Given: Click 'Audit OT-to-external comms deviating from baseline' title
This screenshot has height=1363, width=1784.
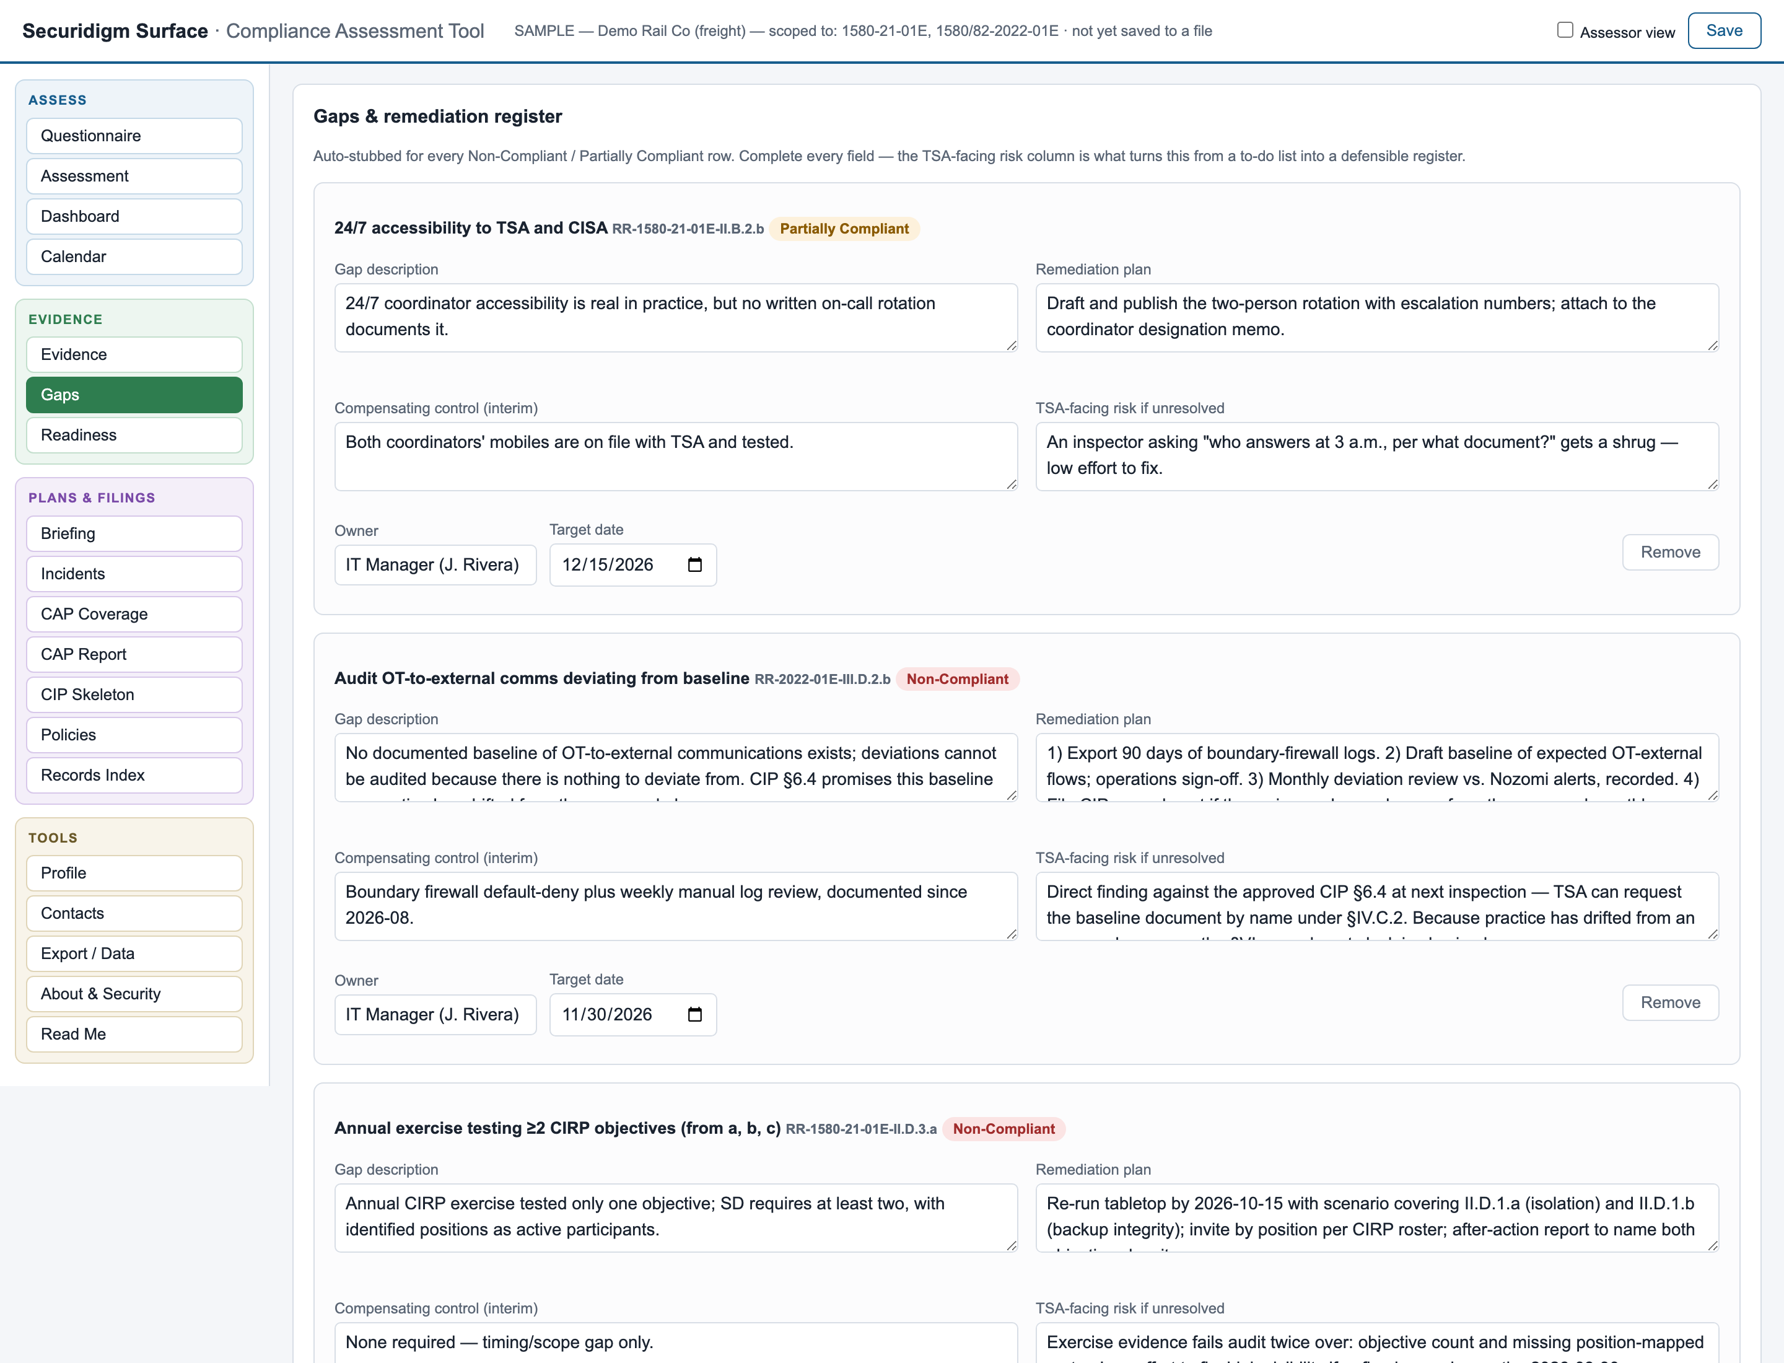Looking at the screenshot, I should 542,678.
